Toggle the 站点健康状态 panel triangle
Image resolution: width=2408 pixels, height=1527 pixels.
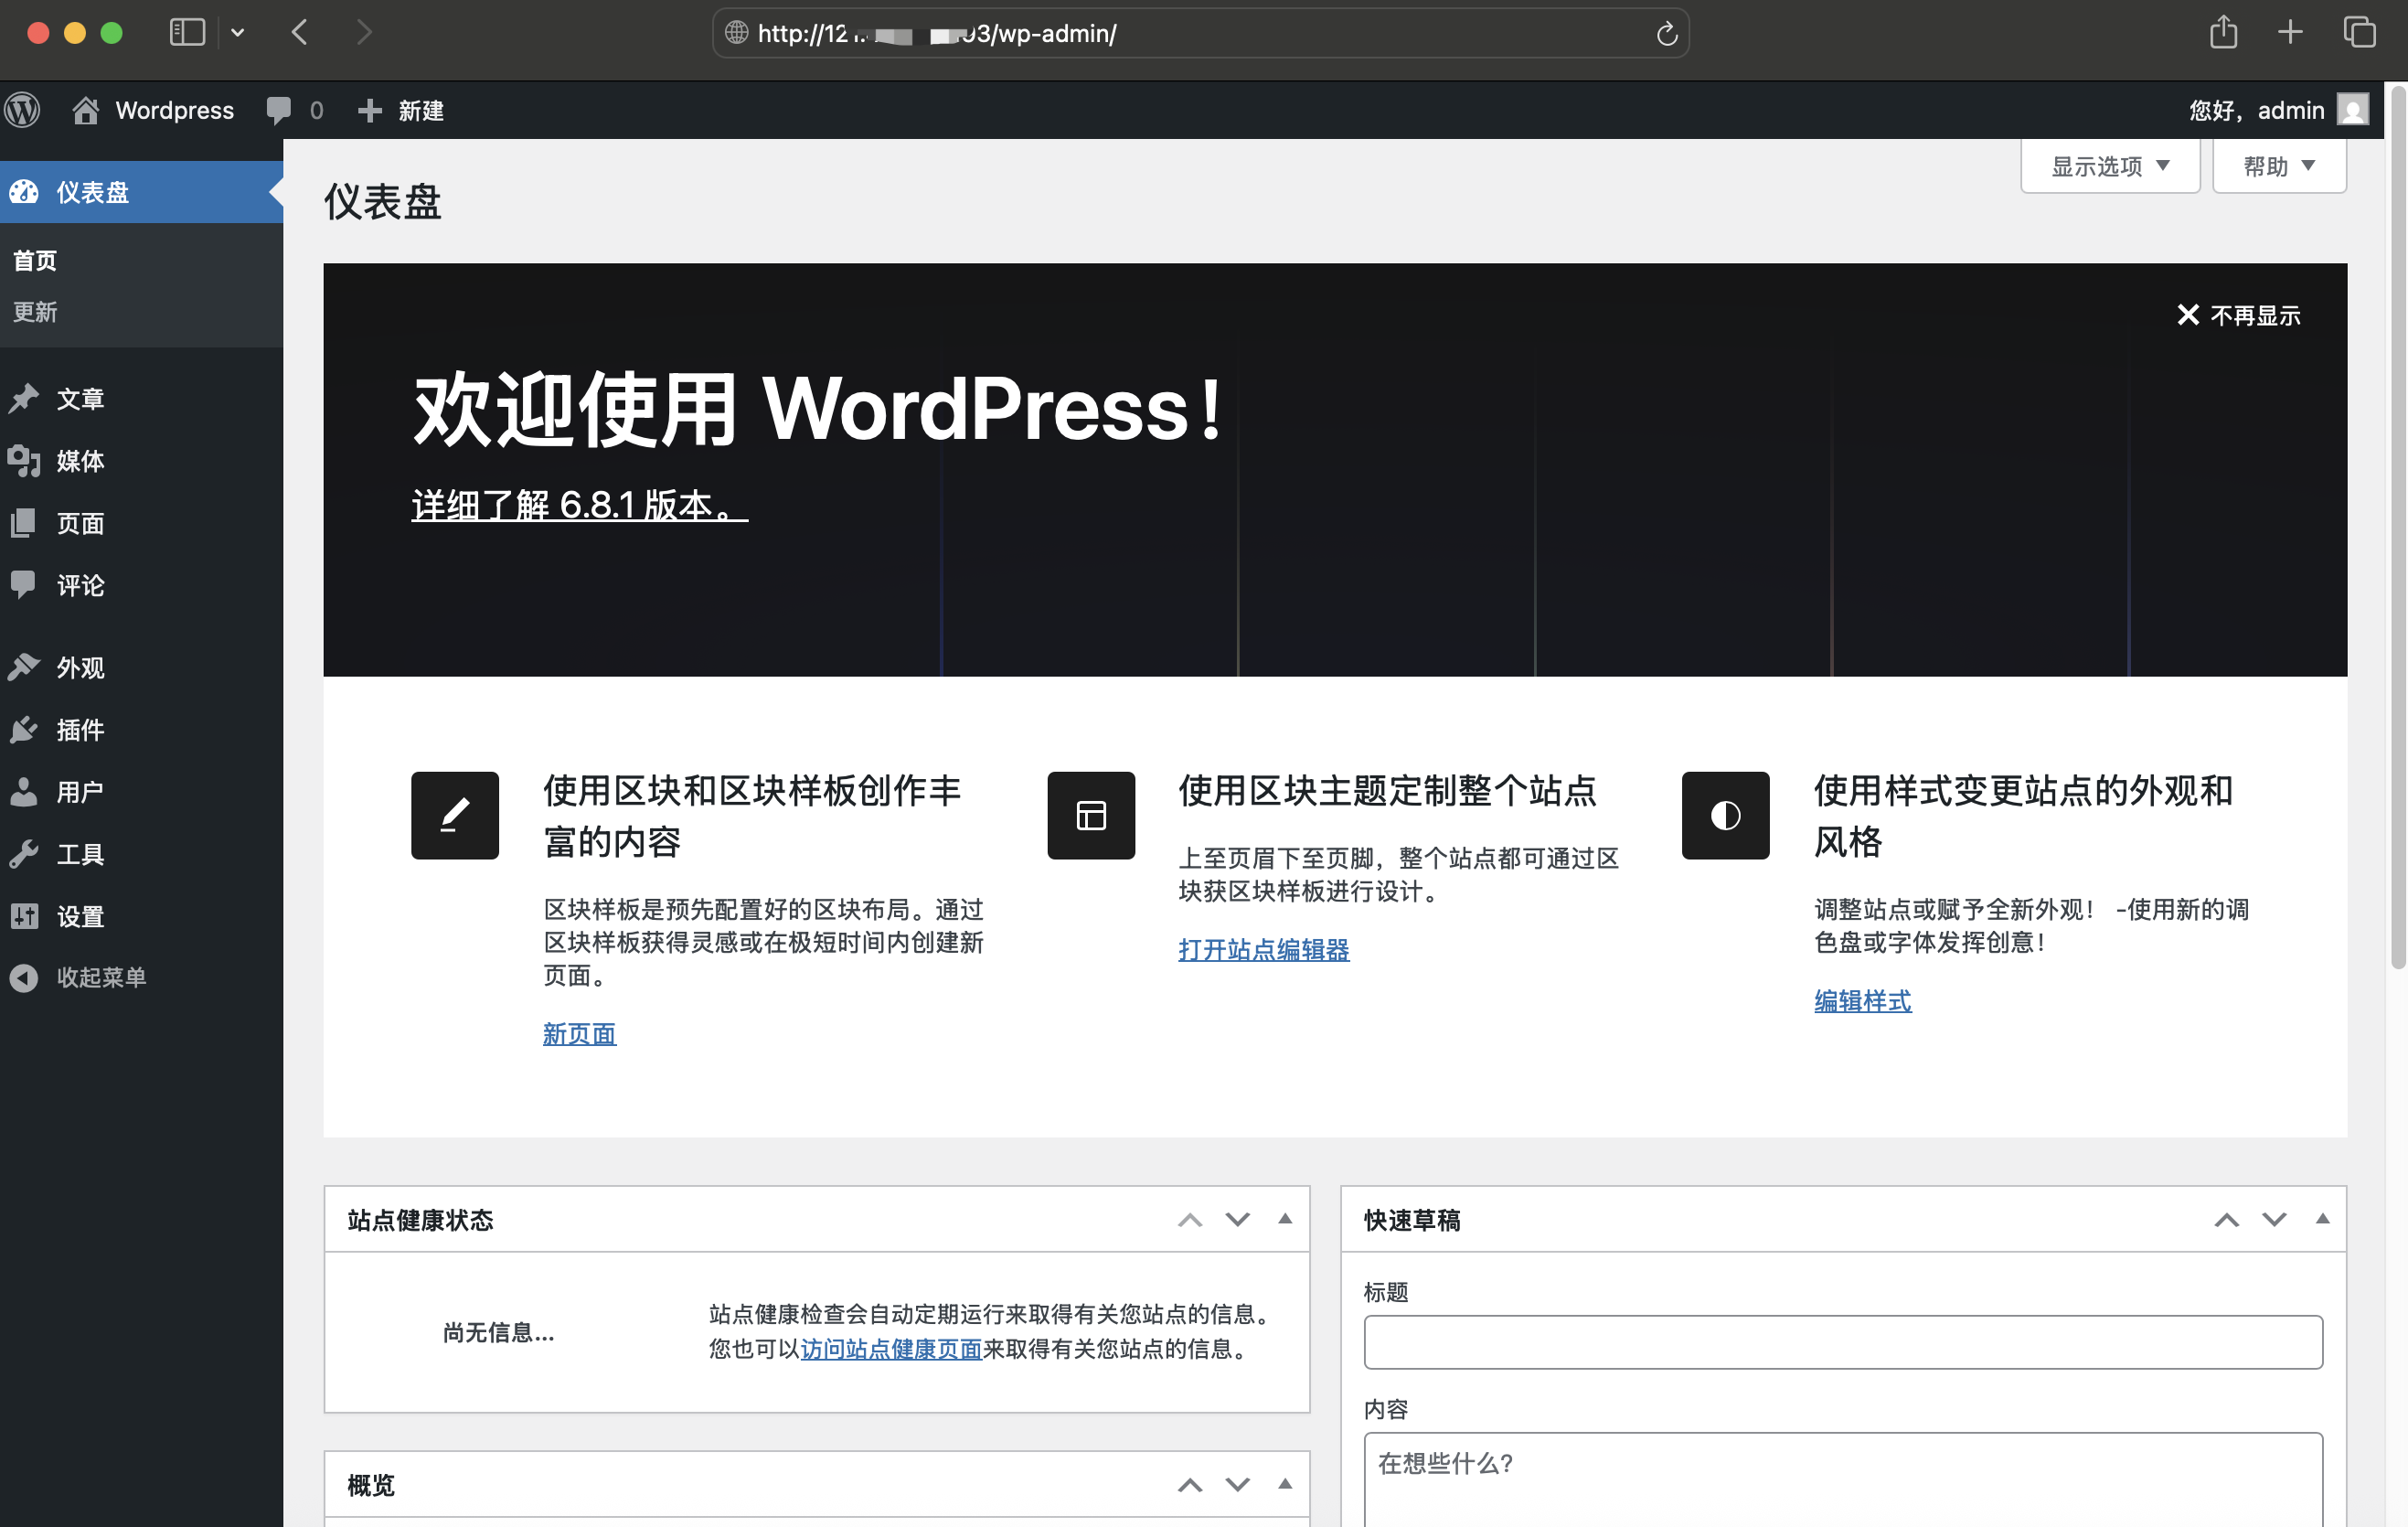1285,1219
